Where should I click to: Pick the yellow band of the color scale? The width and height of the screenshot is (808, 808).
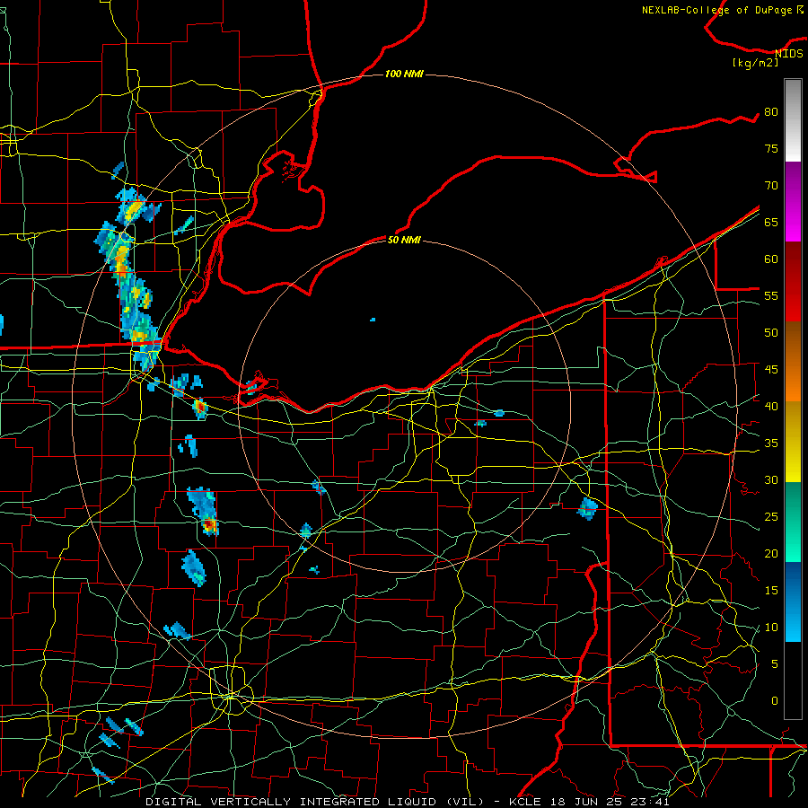(x=793, y=442)
